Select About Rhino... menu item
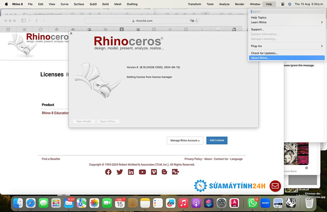327x212 pixels. pos(287,58)
